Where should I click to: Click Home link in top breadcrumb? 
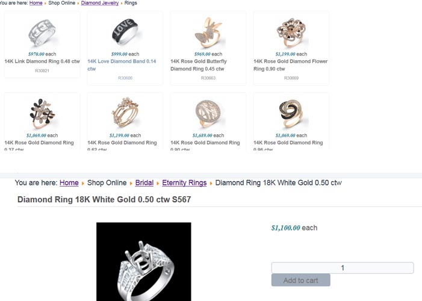[36, 3]
